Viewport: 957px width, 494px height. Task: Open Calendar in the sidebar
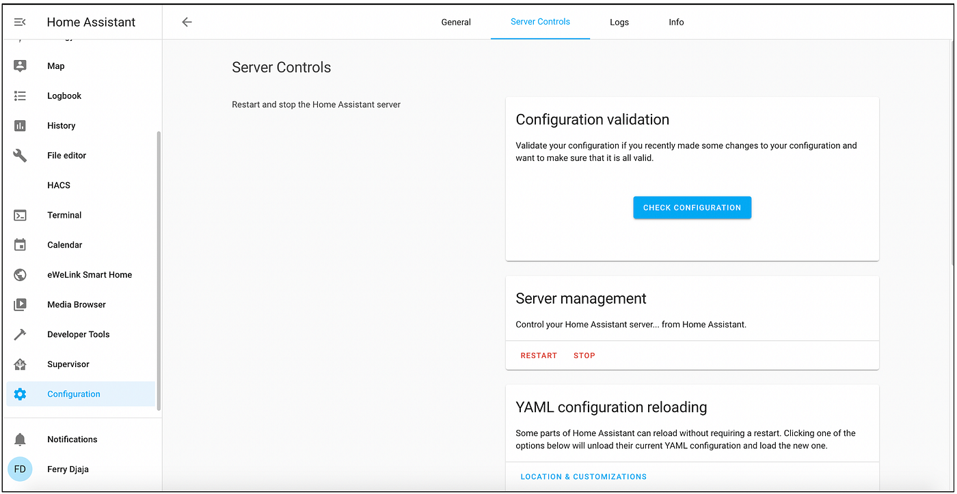tap(81, 245)
